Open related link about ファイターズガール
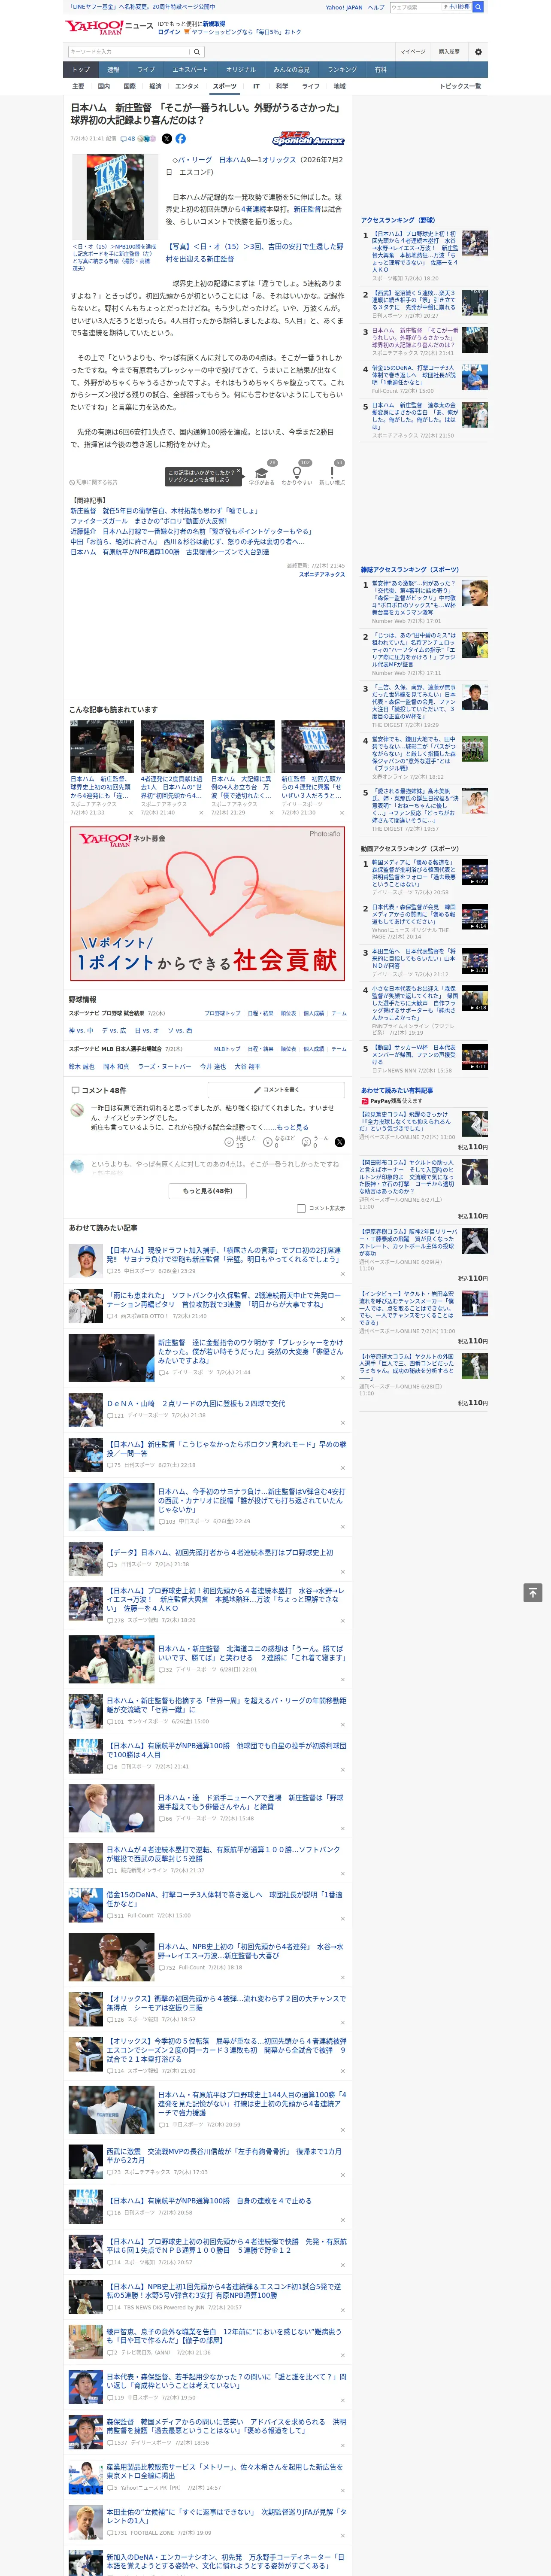The height and width of the screenshot is (2576, 551). [x=148, y=521]
